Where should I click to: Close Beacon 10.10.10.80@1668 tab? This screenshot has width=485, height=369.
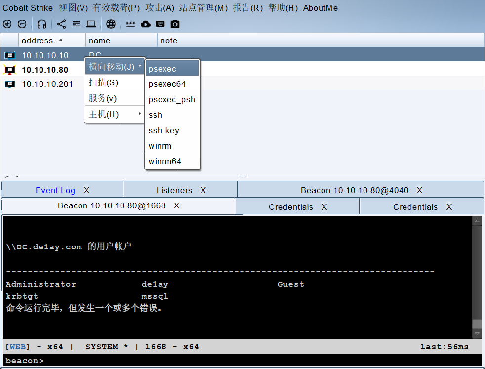tap(177, 205)
